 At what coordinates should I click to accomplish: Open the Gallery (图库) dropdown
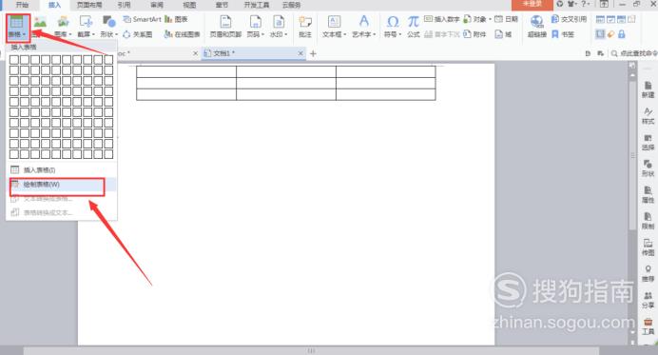tap(64, 27)
